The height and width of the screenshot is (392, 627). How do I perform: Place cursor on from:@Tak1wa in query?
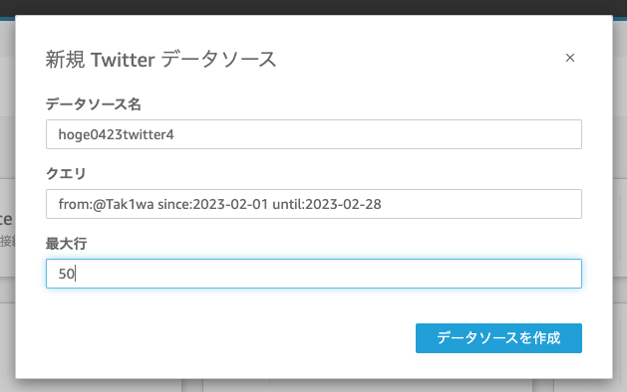click(x=106, y=204)
